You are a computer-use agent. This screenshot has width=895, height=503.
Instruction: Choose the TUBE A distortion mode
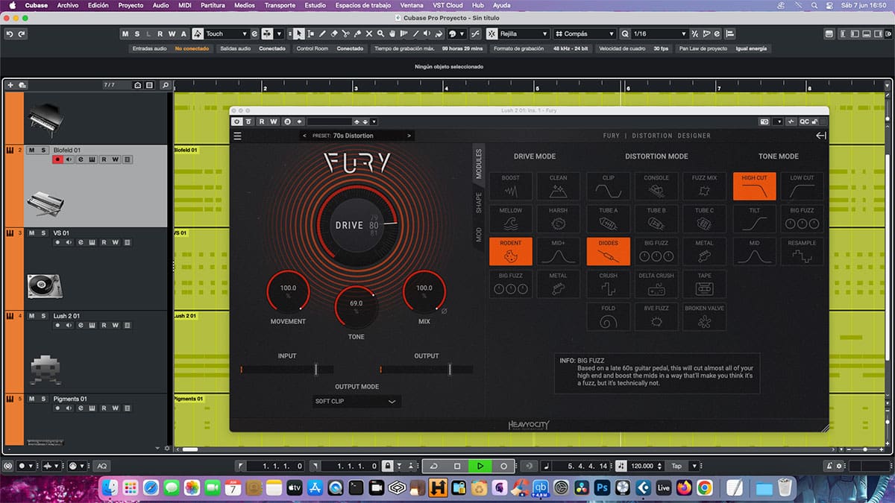(608, 219)
